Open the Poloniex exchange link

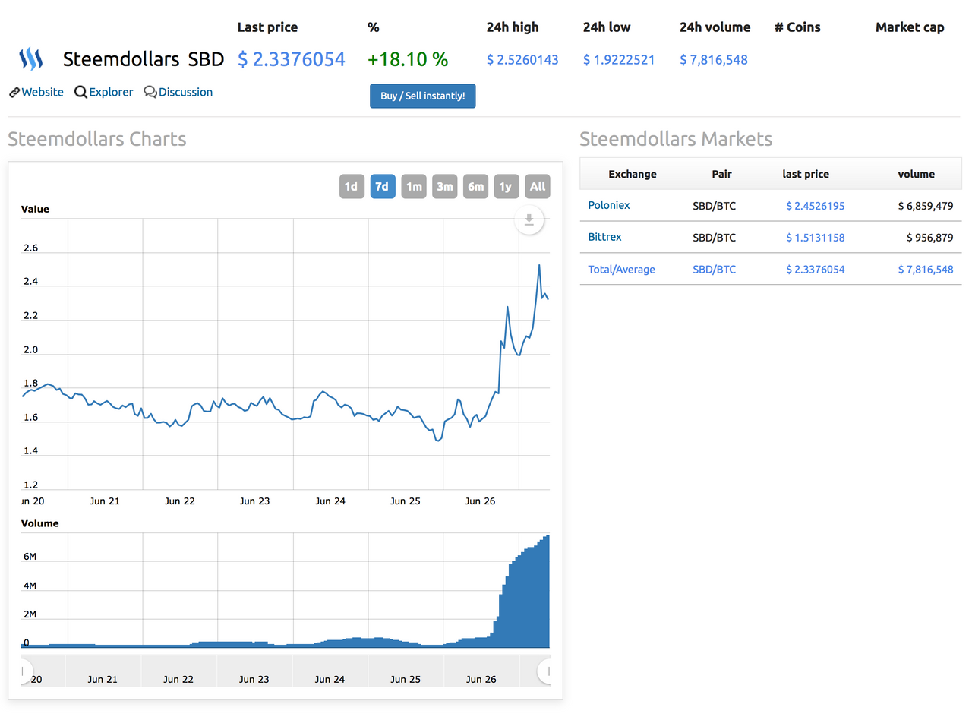coord(609,205)
